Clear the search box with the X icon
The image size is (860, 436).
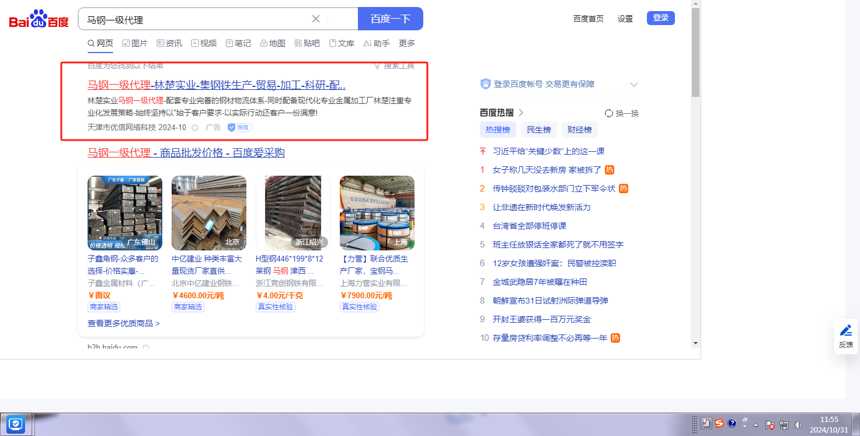[x=316, y=19]
